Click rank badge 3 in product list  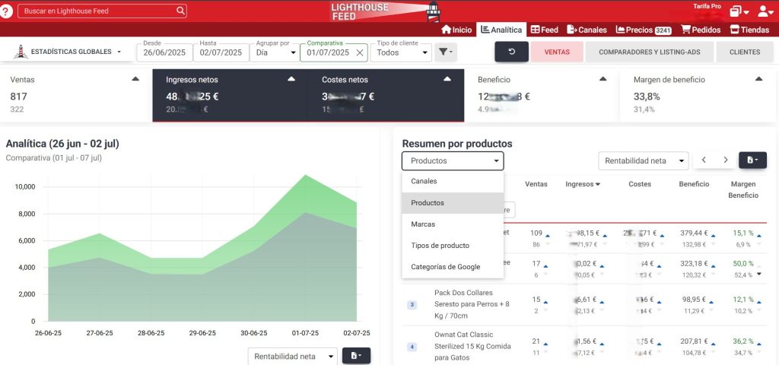[x=412, y=304]
